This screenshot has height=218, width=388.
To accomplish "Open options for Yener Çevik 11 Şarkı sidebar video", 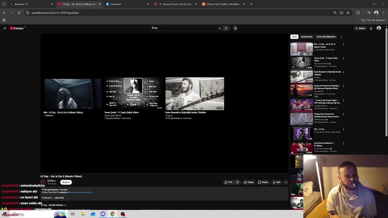I will point(343,58).
